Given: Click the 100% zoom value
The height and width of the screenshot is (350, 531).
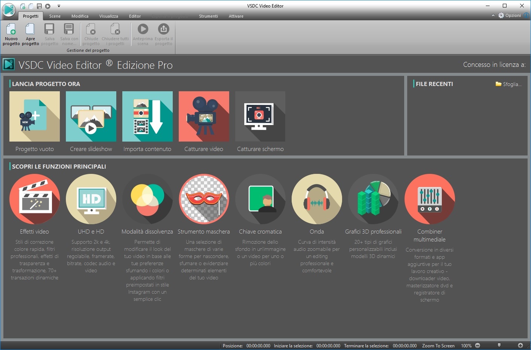Looking at the screenshot, I should tap(466, 346).
